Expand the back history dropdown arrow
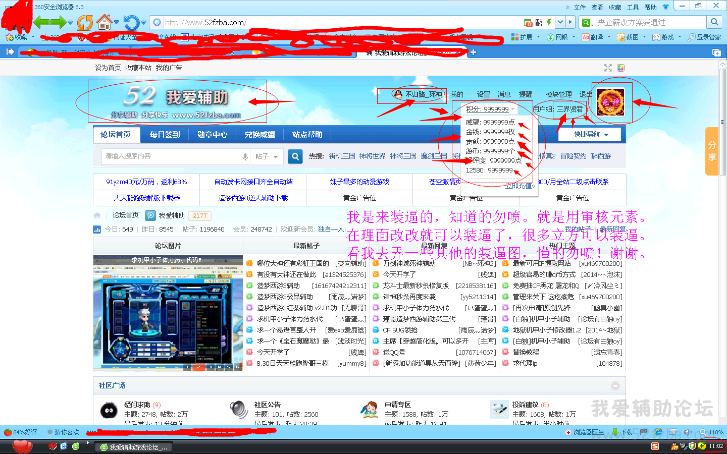 pos(70,23)
